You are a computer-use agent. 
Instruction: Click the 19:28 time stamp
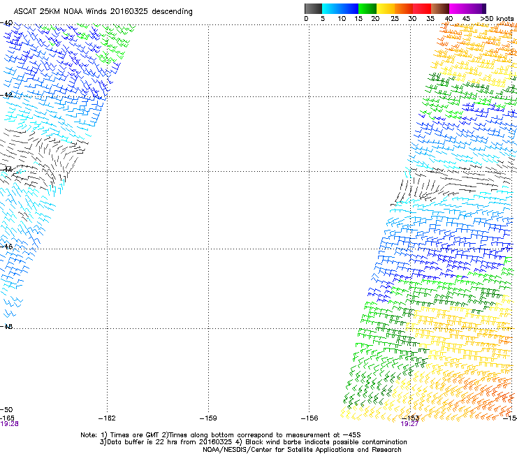(9, 424)
